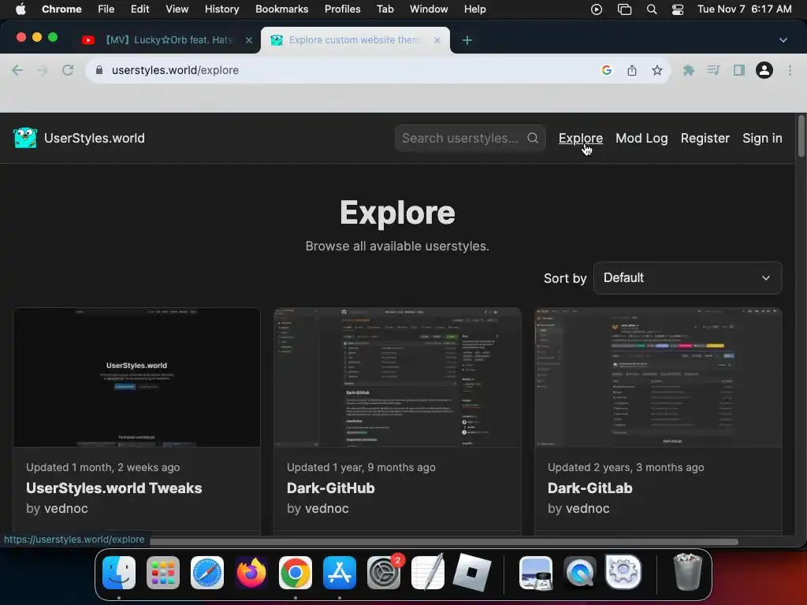Viewport: 807px width, 605px height.
Task: Click the address bar URL userstyles.world/explore
Action: (x=175, y=70)
